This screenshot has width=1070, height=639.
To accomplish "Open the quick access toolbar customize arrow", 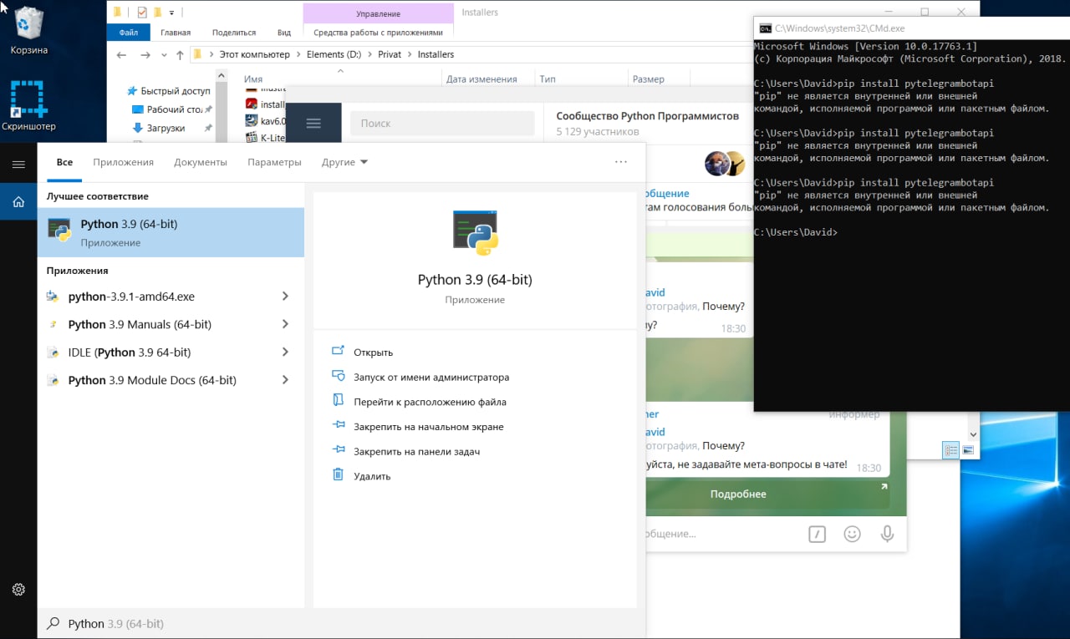I will [x=172, y=13].
